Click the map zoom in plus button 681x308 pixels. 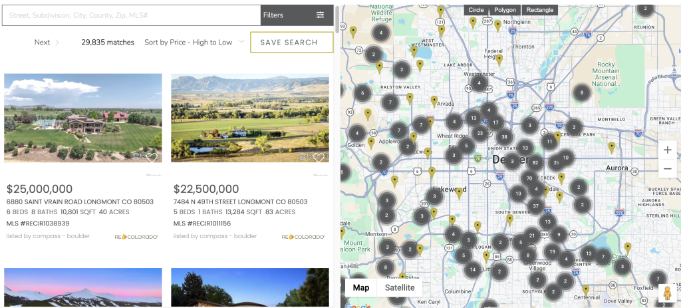point(667,150)
